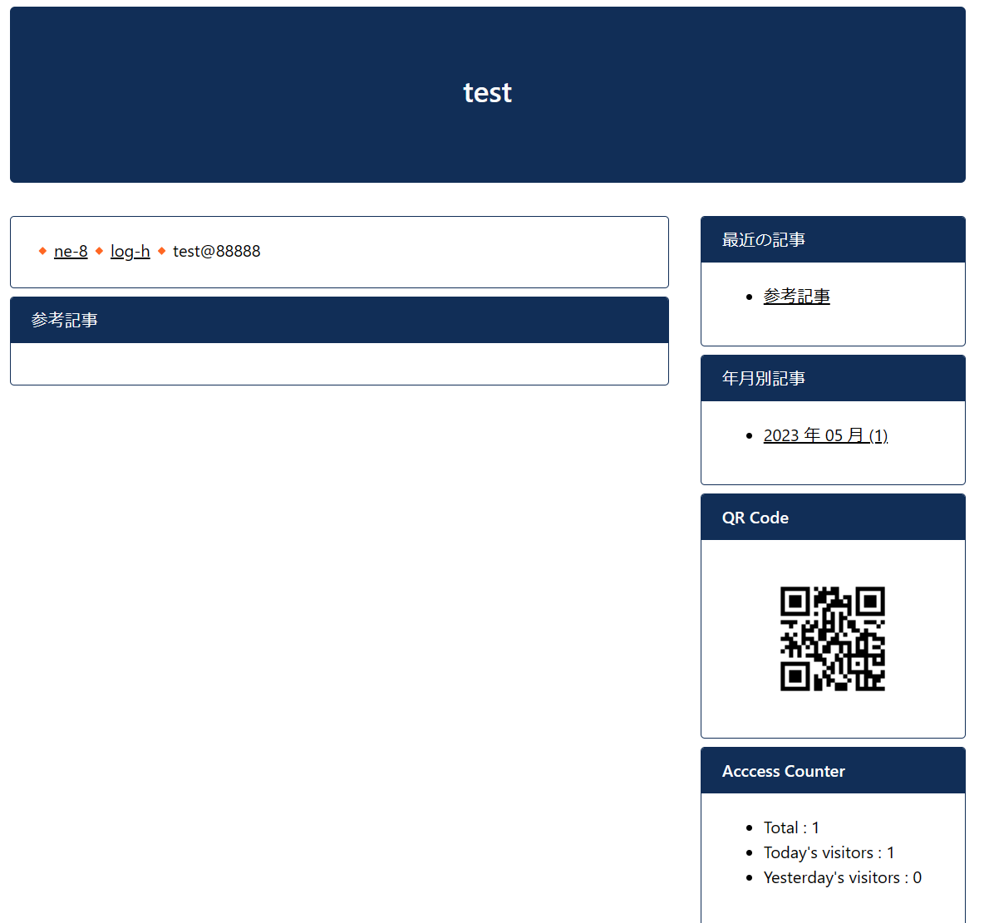Select the "Yesterday's visitors : 0" entry
The width and height of the screenshot is (994, 923).
(842, 877)
